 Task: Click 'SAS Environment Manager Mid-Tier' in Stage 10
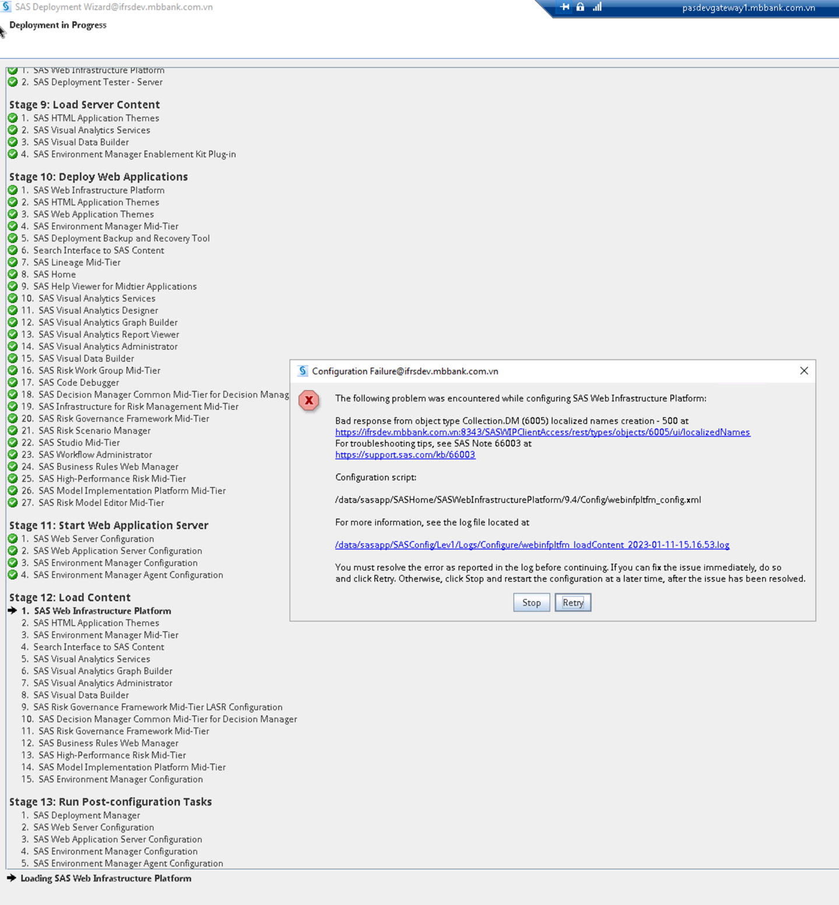click(106, 226)
